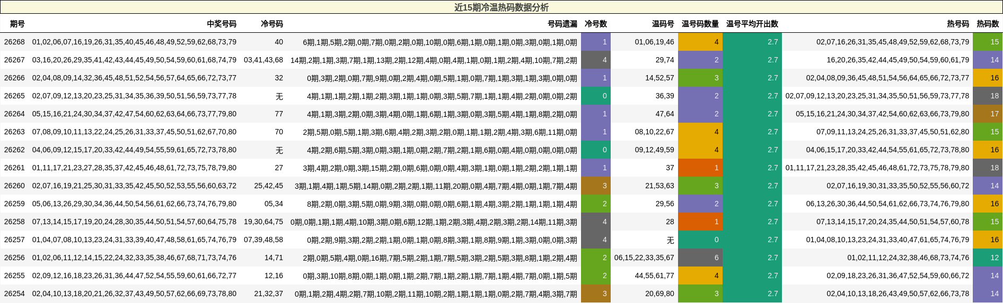This screenshot has width=1003, height=303.
Task: Click teal cold count 0 in row 26265
Action: coord(596,96)
